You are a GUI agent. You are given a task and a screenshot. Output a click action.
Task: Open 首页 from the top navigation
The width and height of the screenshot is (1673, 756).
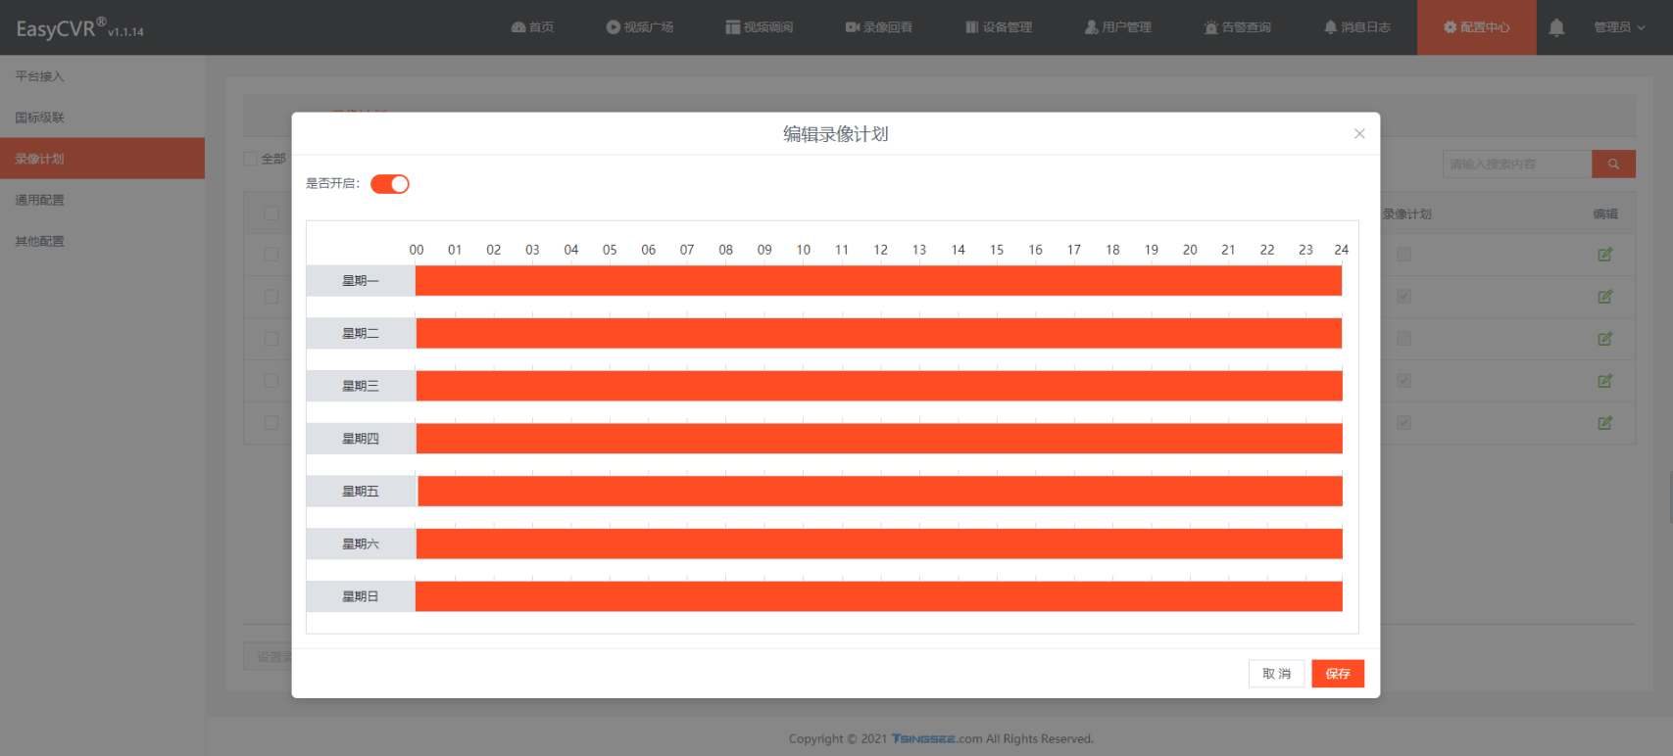(x=532, y=27)
